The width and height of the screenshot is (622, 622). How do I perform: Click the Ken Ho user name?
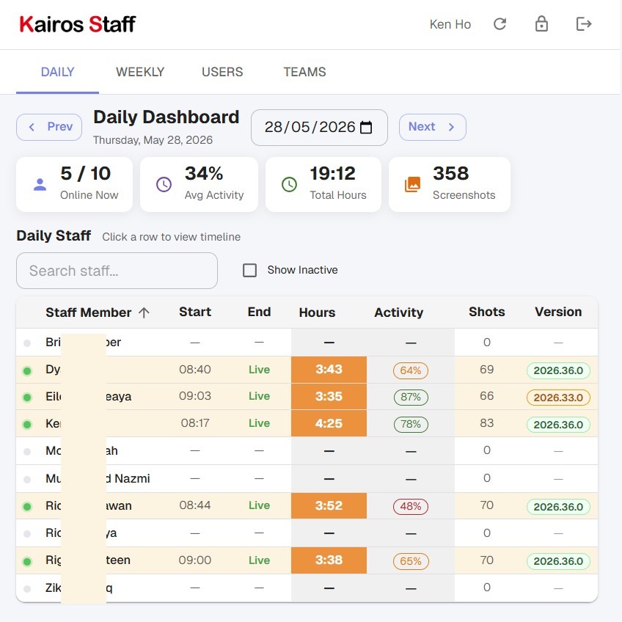tap(450, 24)
